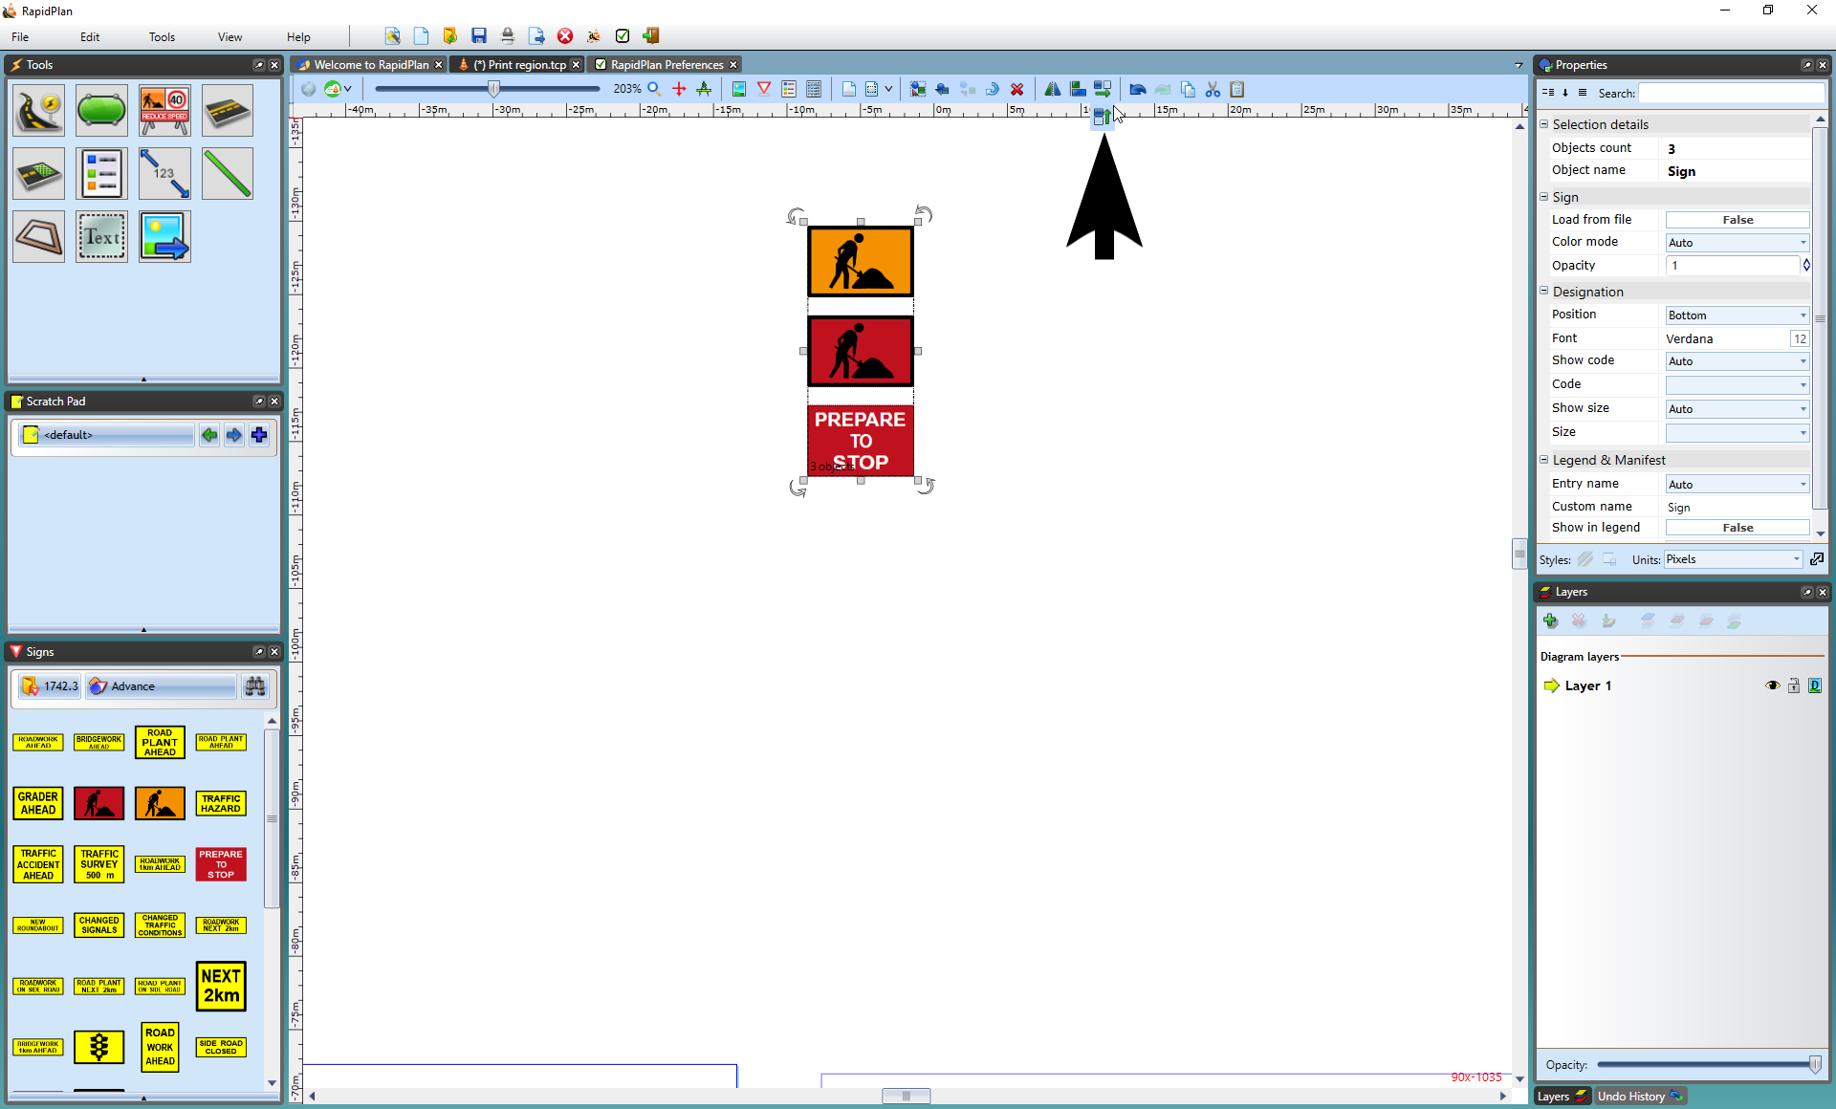Select the green rounded shape tool
Image resolution: width=1836 pixels, height=1109 pixels.
101,110
